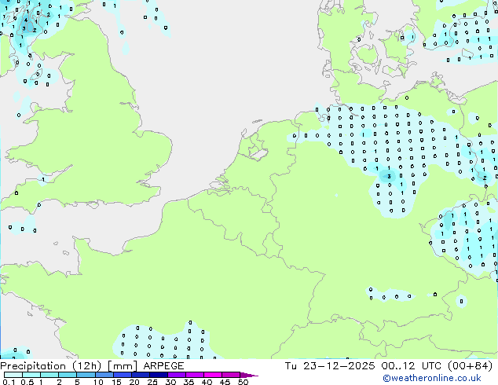Click the '(00+84)' forecast offset text

(470, 366)
